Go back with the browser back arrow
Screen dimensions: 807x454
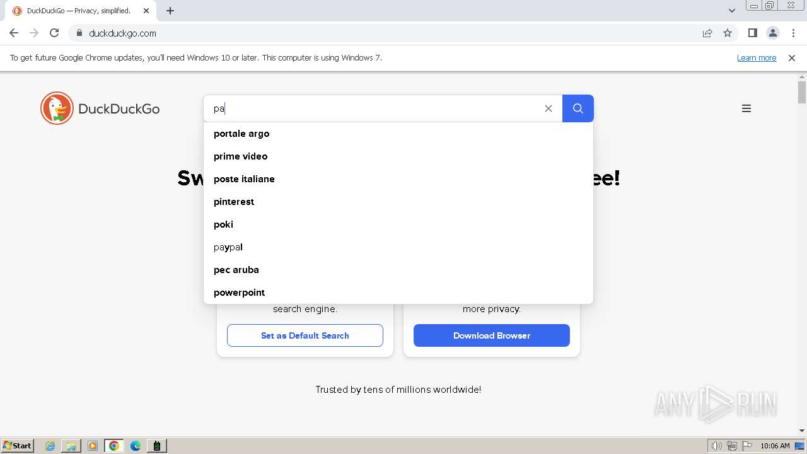pos(14,33)
